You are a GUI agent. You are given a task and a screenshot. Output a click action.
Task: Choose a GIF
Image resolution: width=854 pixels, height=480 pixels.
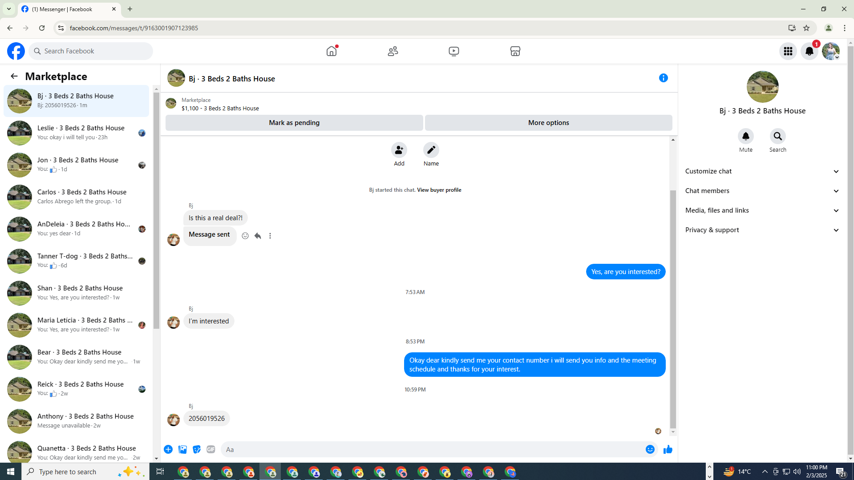tap(211, 449)
